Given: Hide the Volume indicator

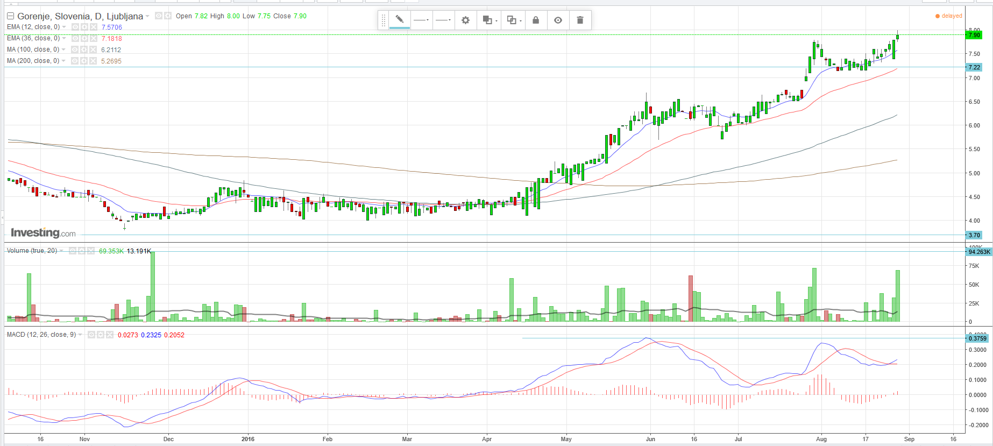Looking at the screenshot, I should 73,251.
